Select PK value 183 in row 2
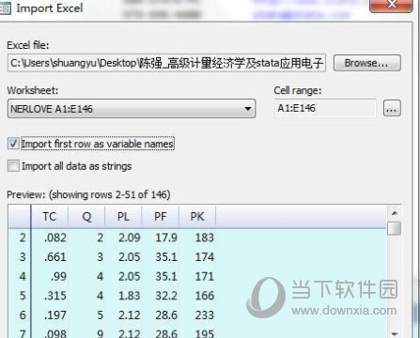The height and width of the screenshot is (338, 420). pos(205,238)
